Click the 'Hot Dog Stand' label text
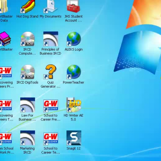This screenshot has width=161, height=161. 27,16
